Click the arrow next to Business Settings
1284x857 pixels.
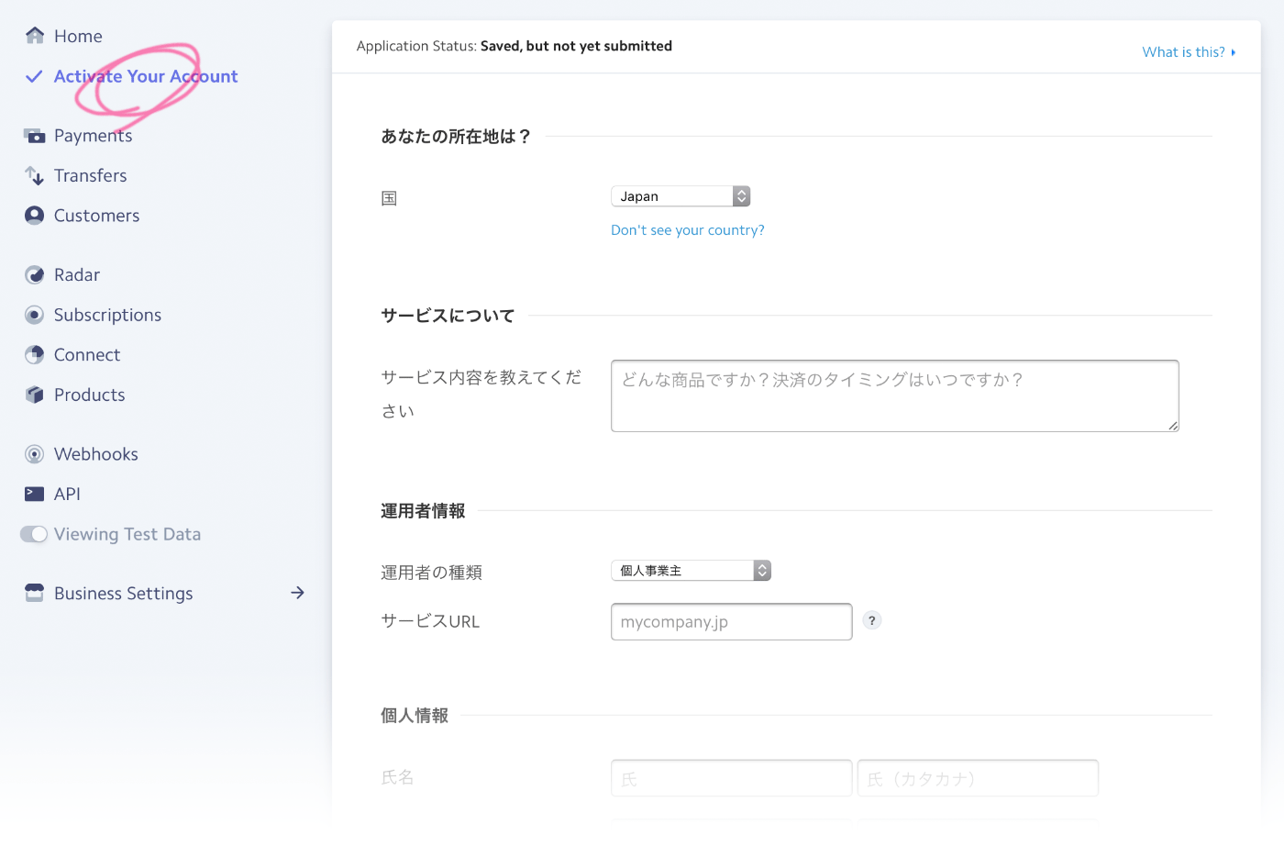click(x=297, y=593)
